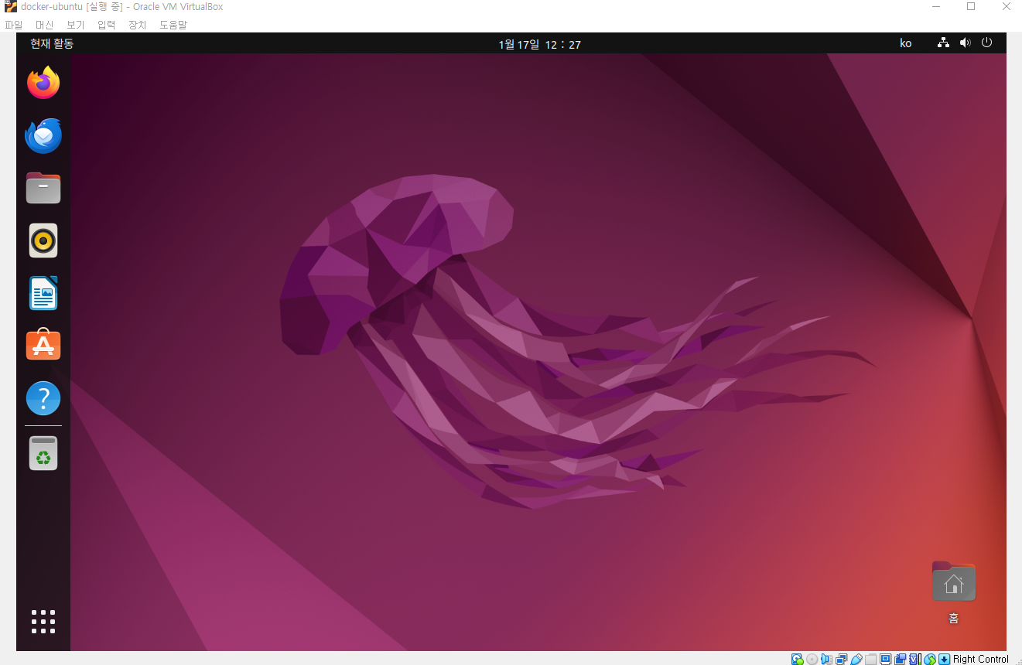This screenshot has height=665, width=1022.
Task: Click VirtualBox mouse integration indicator
Action: pos(930,659)
